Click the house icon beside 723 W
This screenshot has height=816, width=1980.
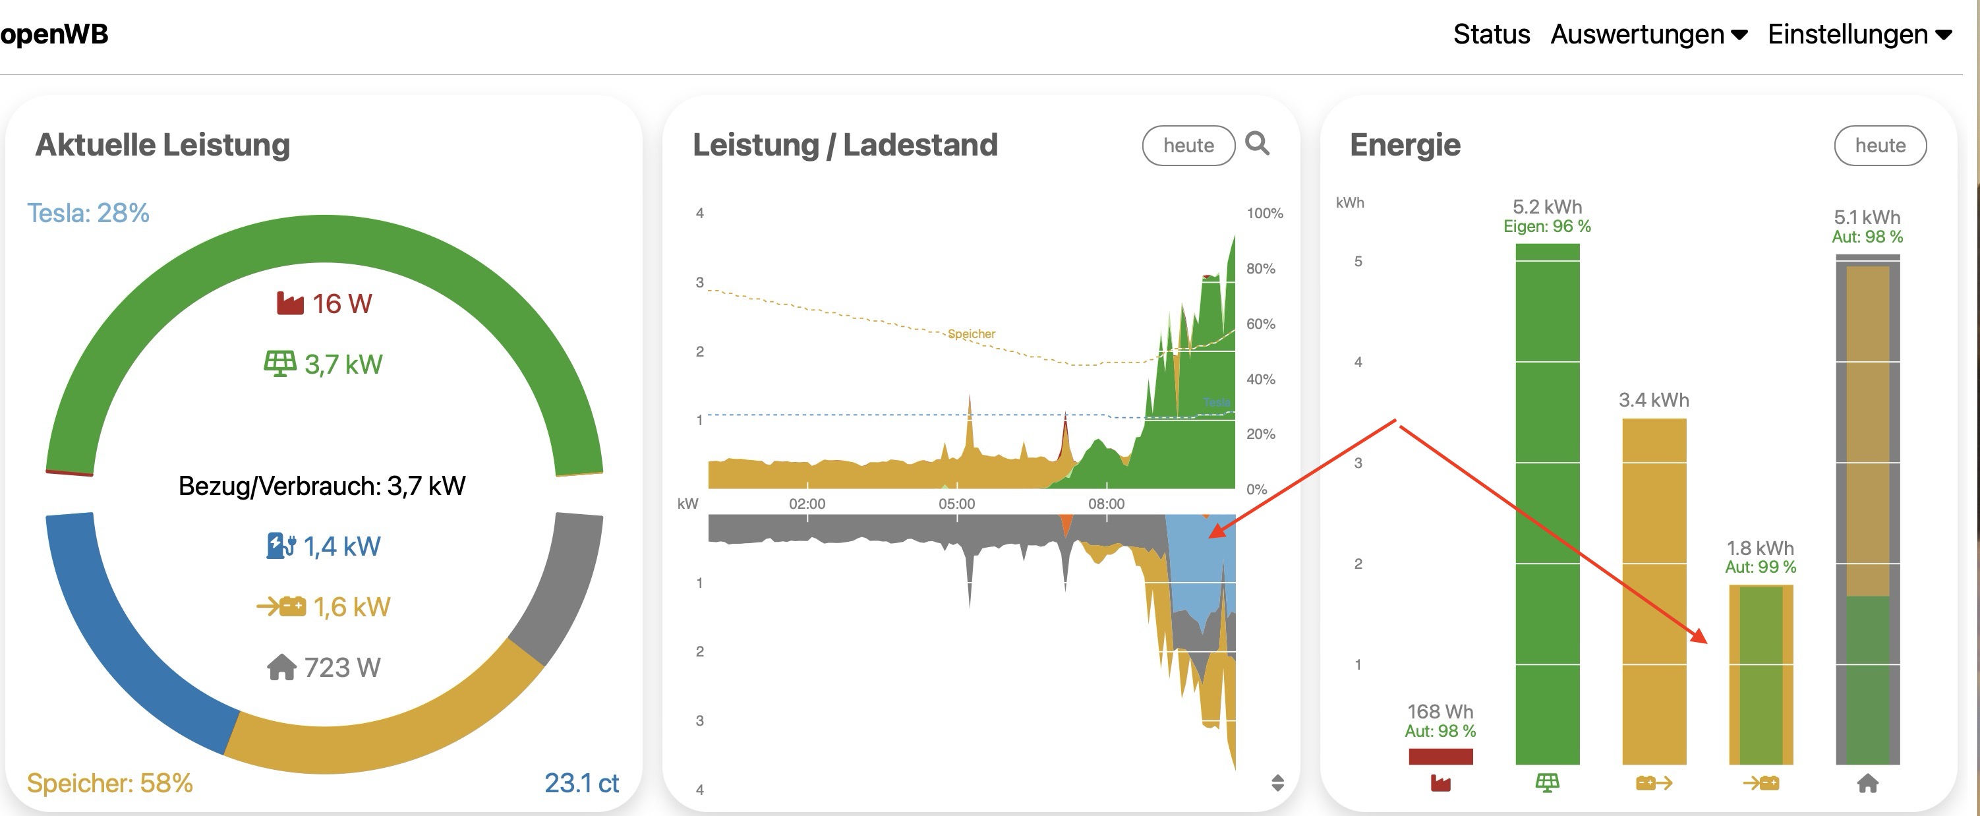coord(281,667)
